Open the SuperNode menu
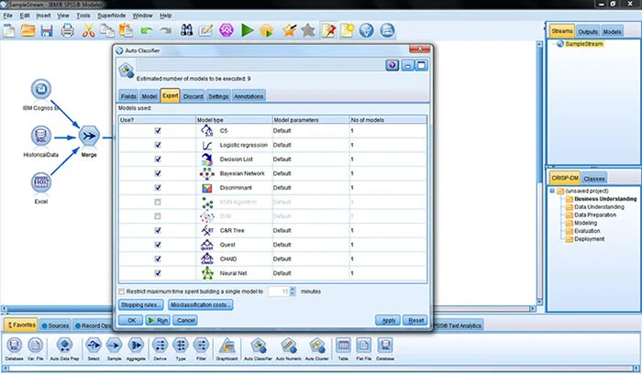 [x=111, y=16]
